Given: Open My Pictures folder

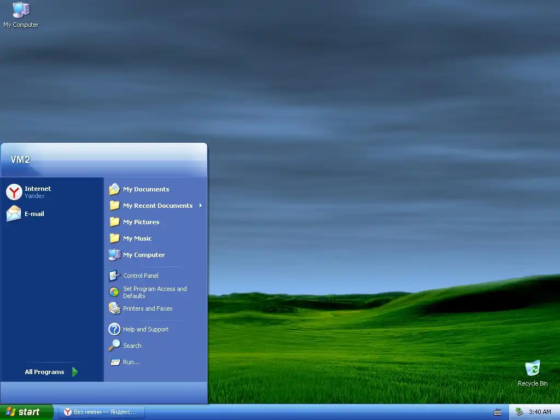Looking at the screenshot, I should click(x=156, y=222).
